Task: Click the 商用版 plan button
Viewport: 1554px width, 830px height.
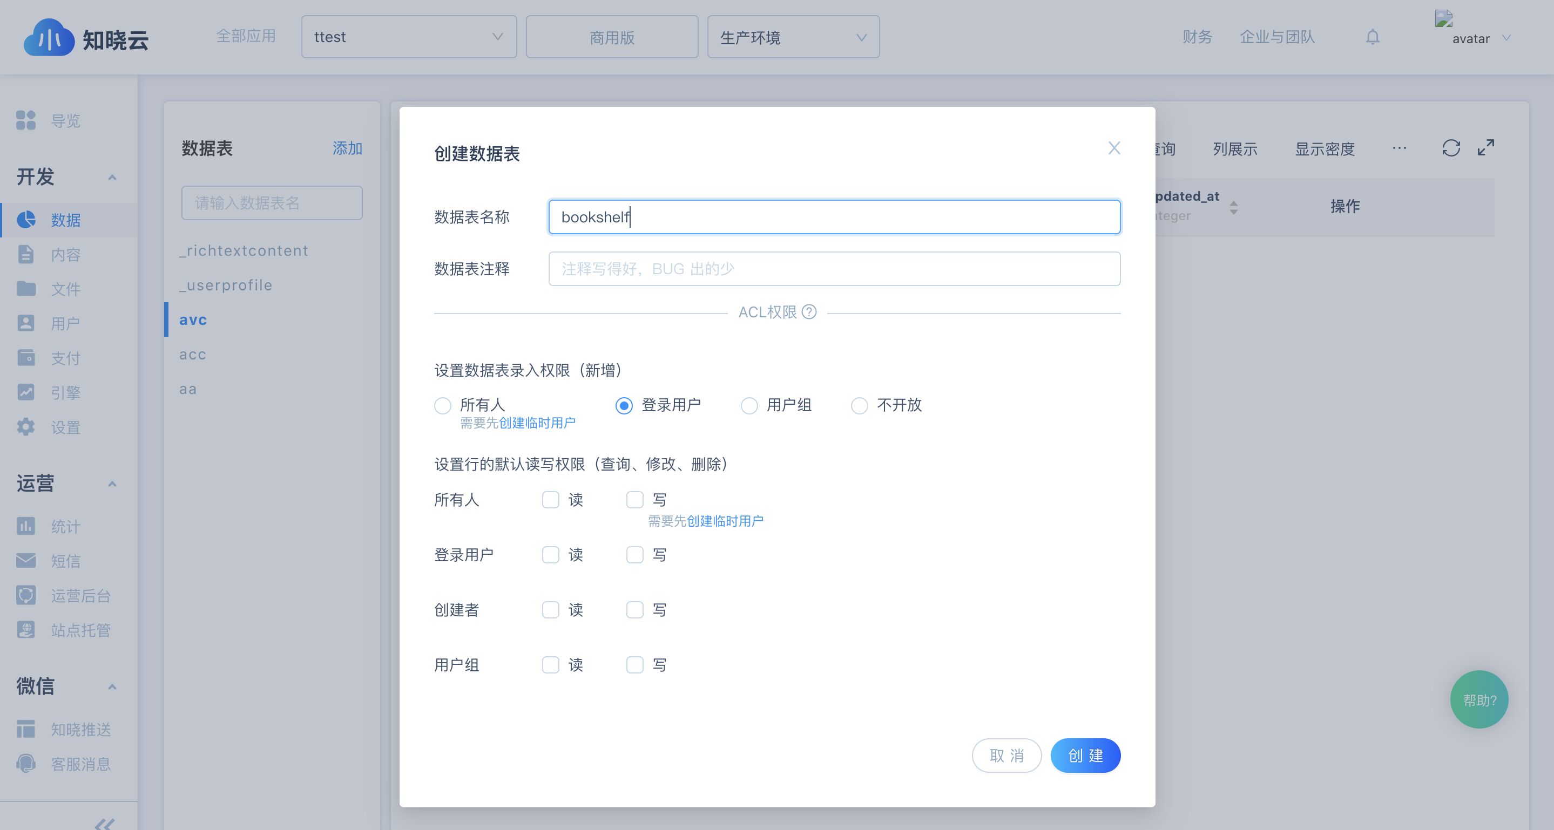Action: coord(612,37)
